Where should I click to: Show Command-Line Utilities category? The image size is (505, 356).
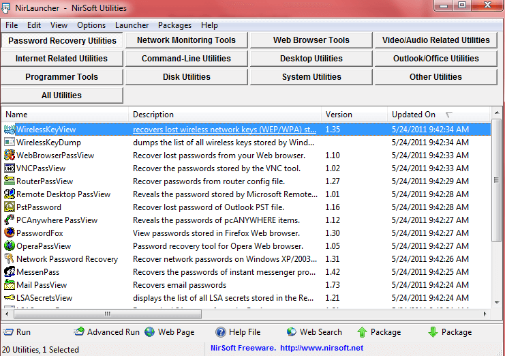[187, 59]
